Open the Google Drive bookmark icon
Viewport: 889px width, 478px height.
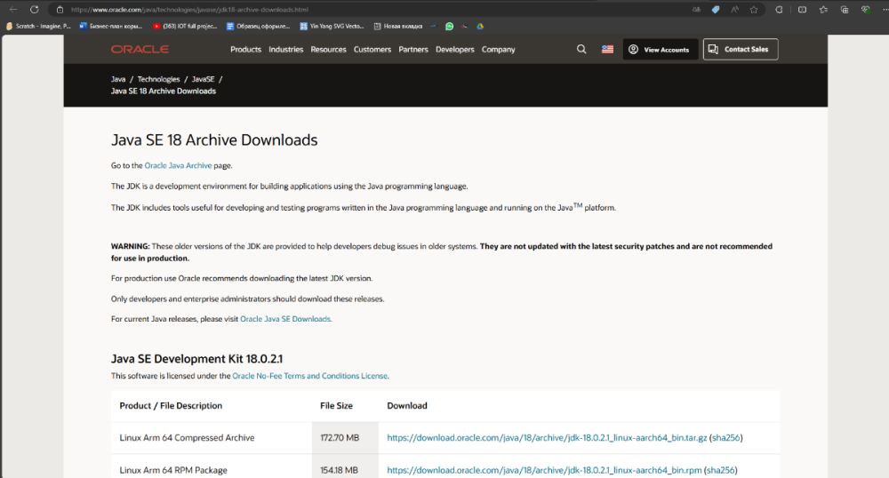479,27
